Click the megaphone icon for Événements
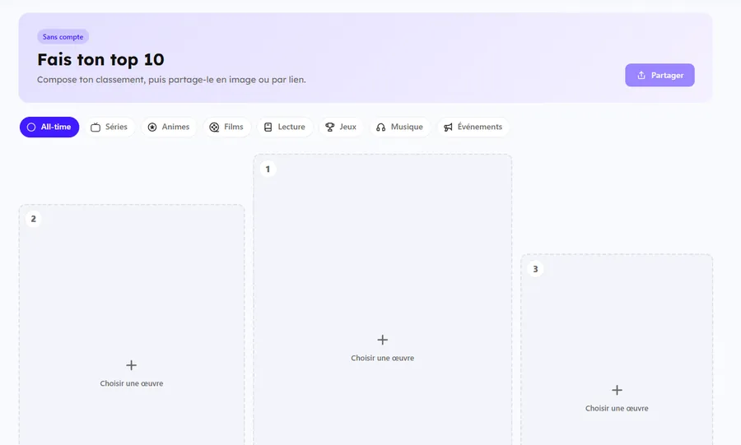 tap(448, 127)
